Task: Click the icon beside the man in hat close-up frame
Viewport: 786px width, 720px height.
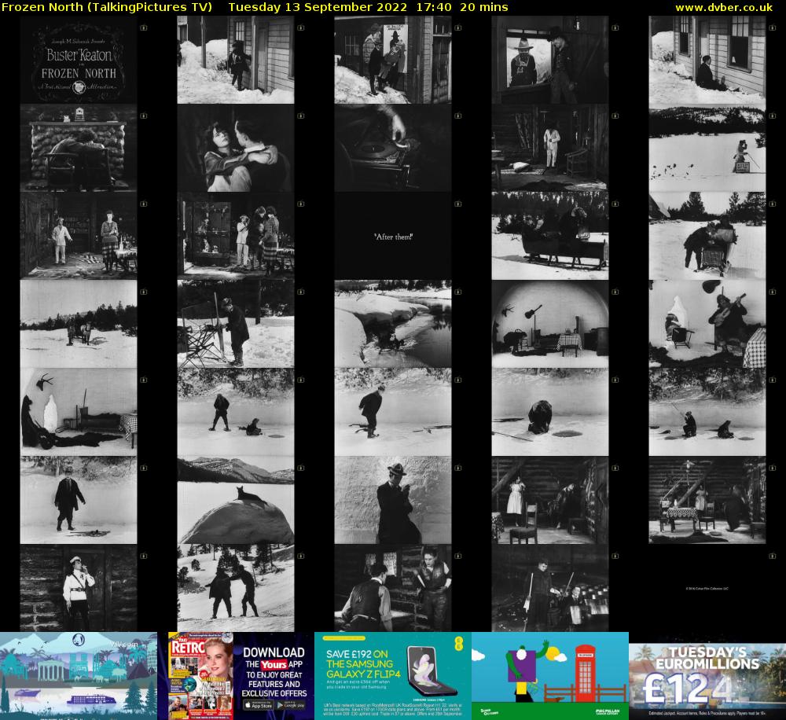Action: 458,468
